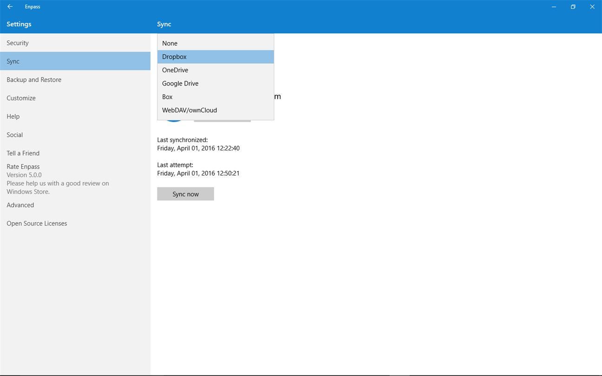Select Sync in the settings sidebar
Image resolution: width=602 pixels, height=376 pixels.
click(x=75, y=61)
